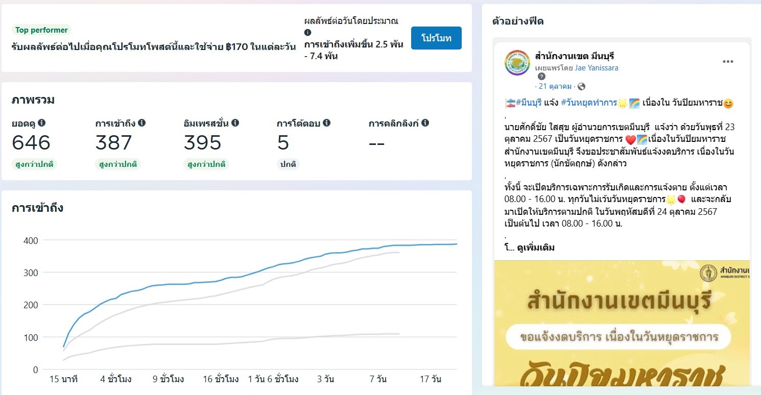The image size is (761, 395).
Task: Click the green Top performer badge
Action: pos(41,30)
